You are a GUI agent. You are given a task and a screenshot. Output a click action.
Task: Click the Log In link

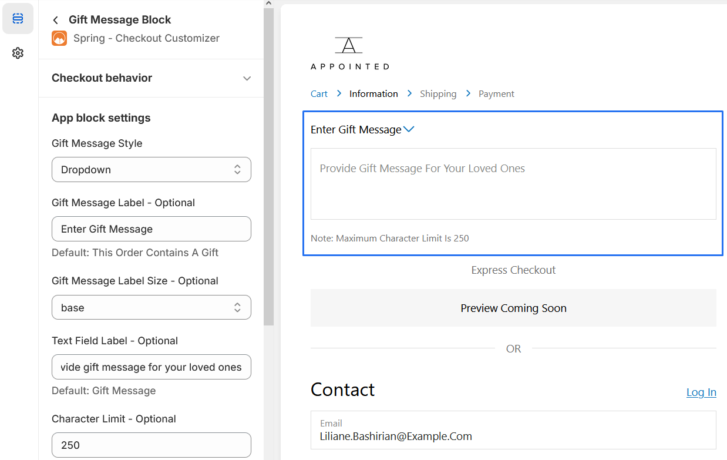[x=701, y=392]
